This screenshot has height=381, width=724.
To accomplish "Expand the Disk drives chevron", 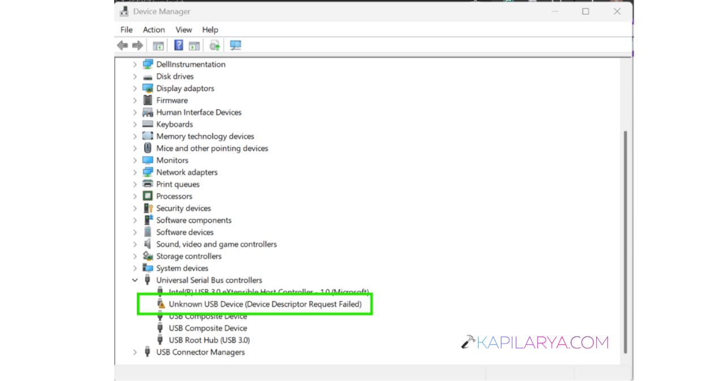I will [x=135, y=76].
